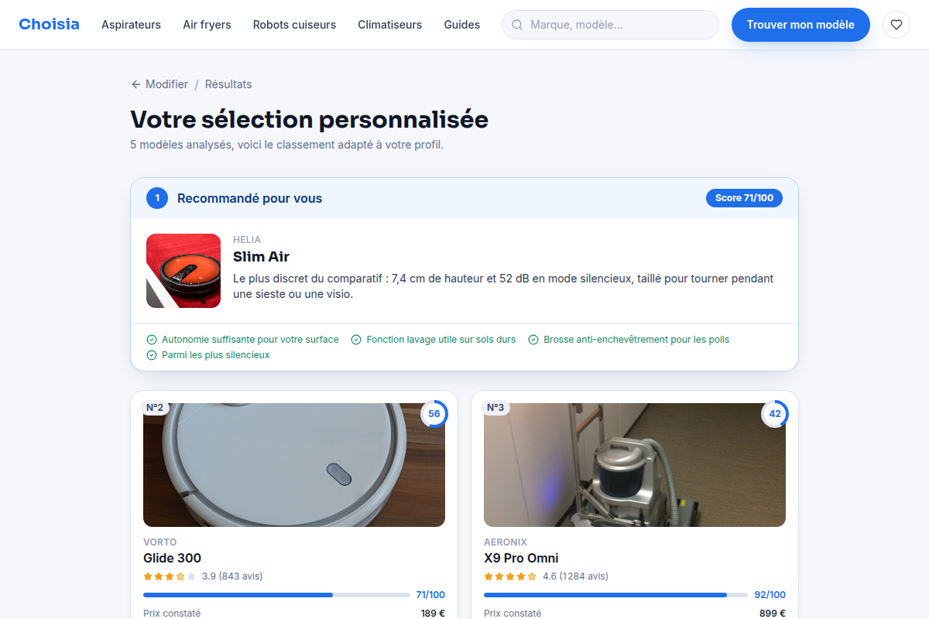Click the circular score 42 indicator

pos(775,414)
